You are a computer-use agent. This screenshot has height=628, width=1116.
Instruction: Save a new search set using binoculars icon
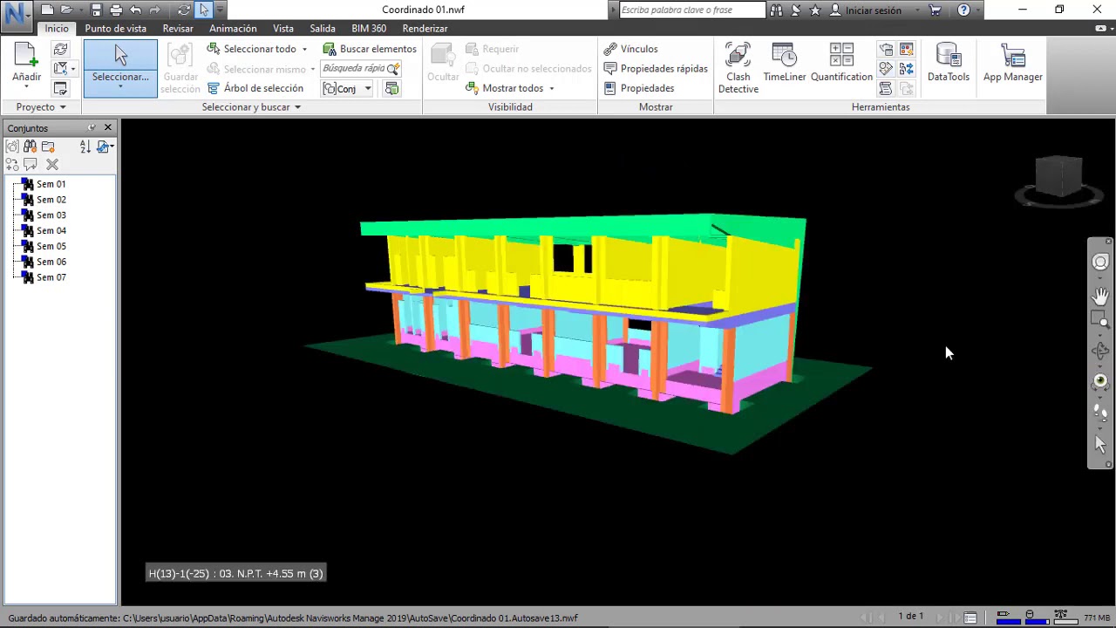[30, 147]
